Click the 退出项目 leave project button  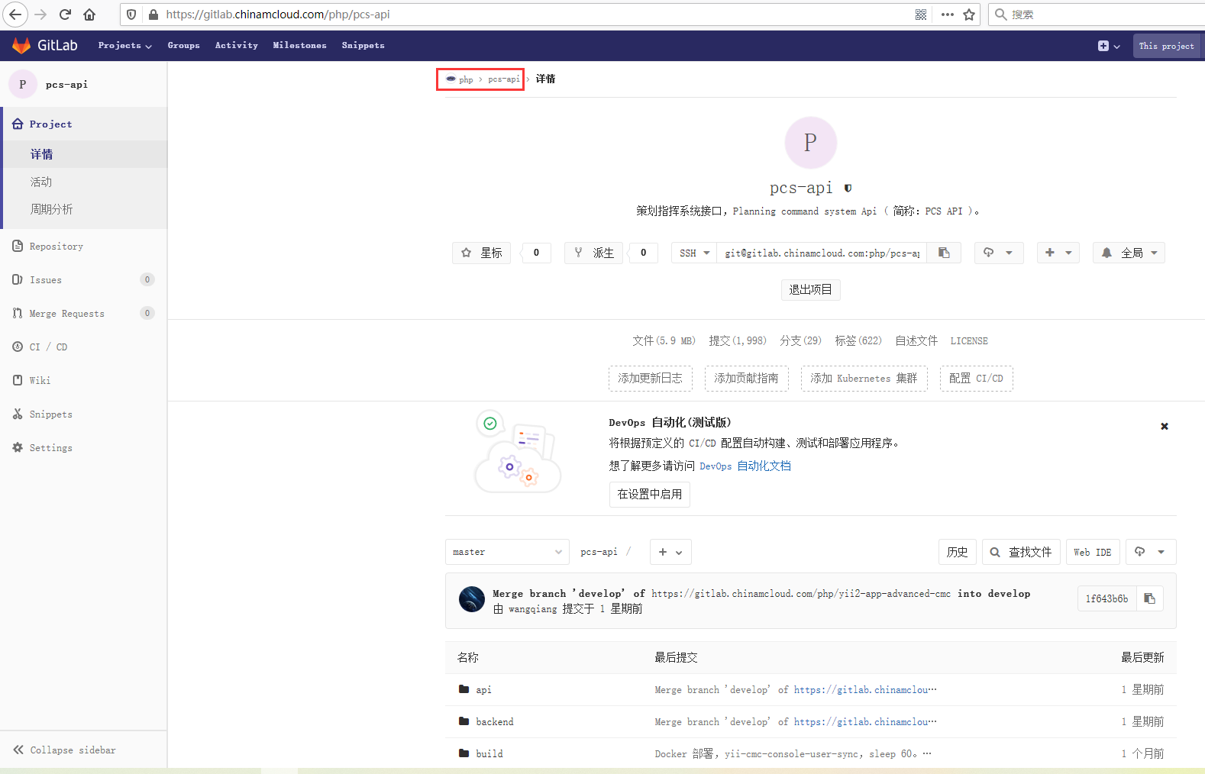coord(810,290)
